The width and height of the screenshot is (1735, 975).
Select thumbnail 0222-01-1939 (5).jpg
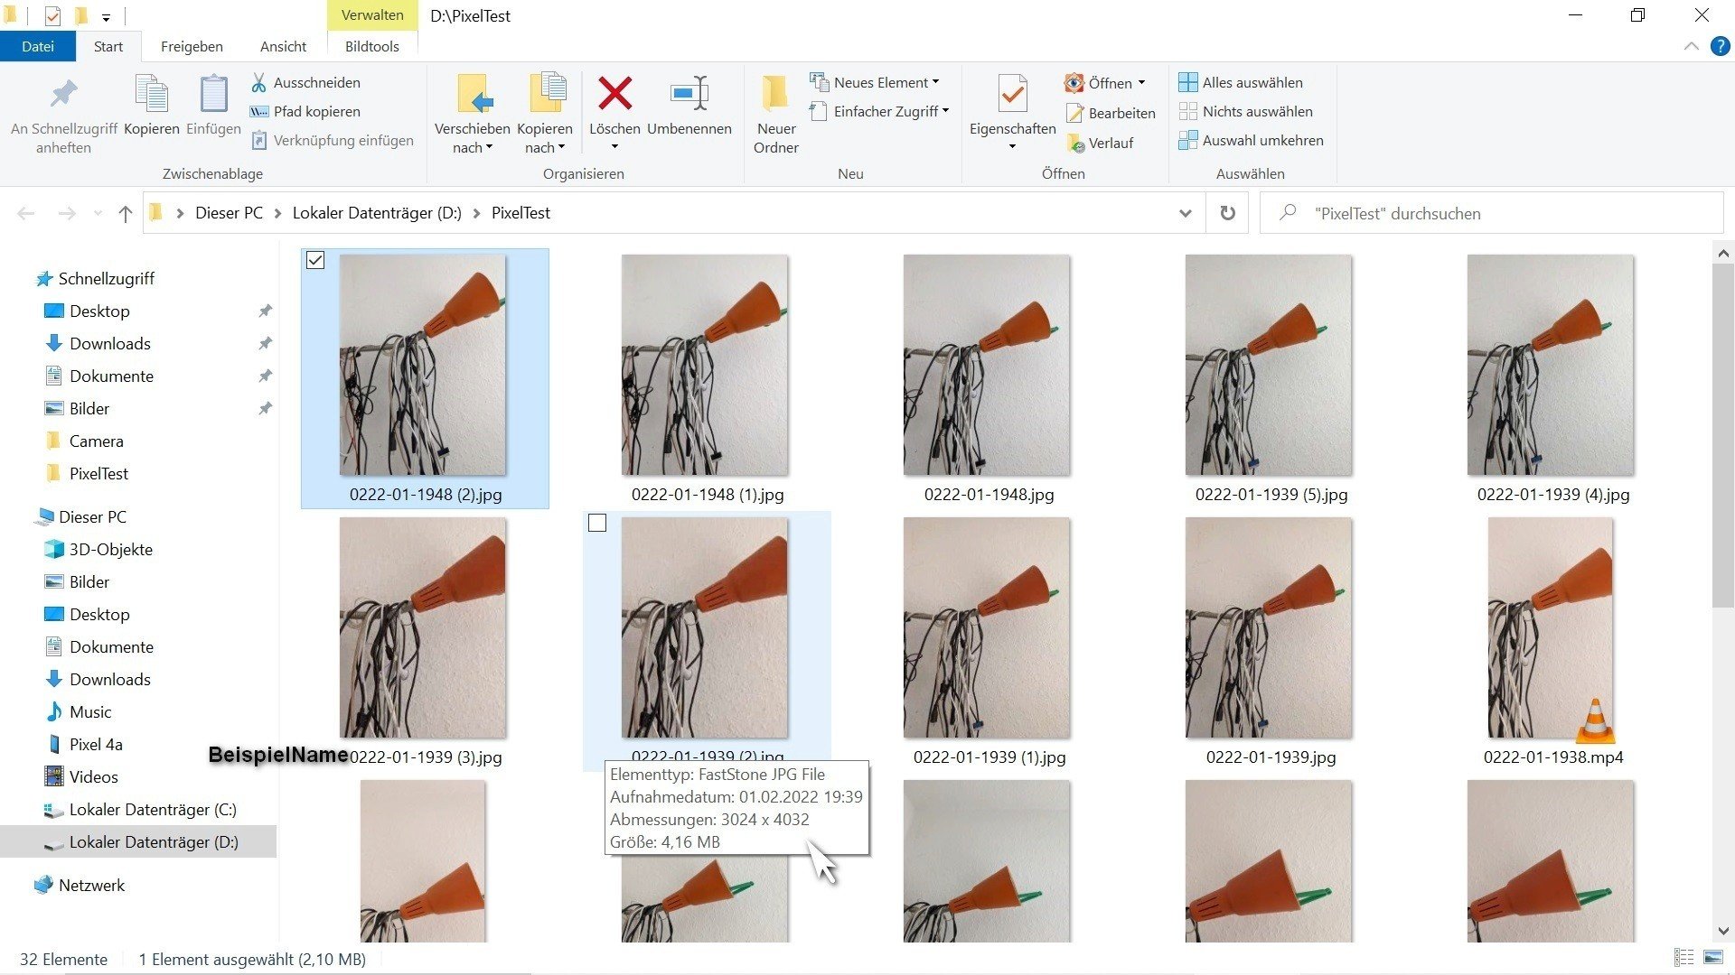[x=1268, y=365]
